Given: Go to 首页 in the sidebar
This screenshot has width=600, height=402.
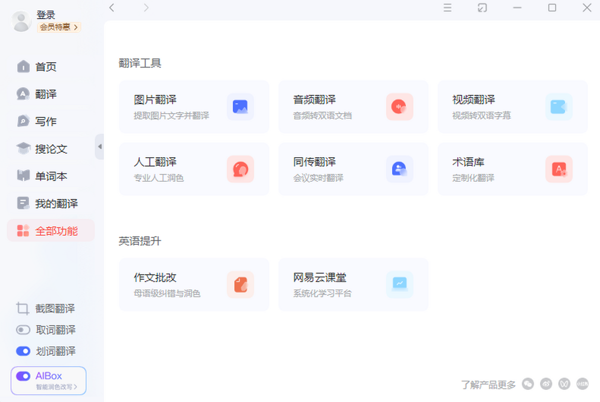Looking at the screenshot, I should coord(45,67).
